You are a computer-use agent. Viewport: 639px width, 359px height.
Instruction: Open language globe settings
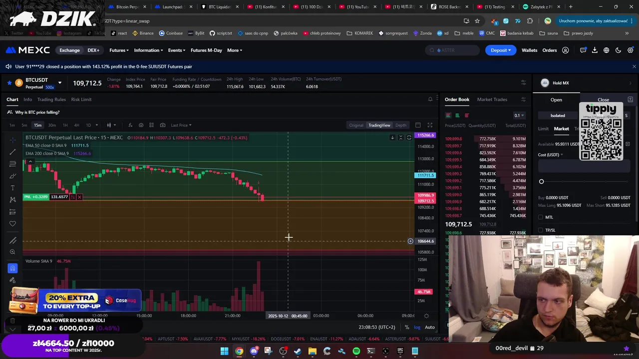[x=607, y=50]
